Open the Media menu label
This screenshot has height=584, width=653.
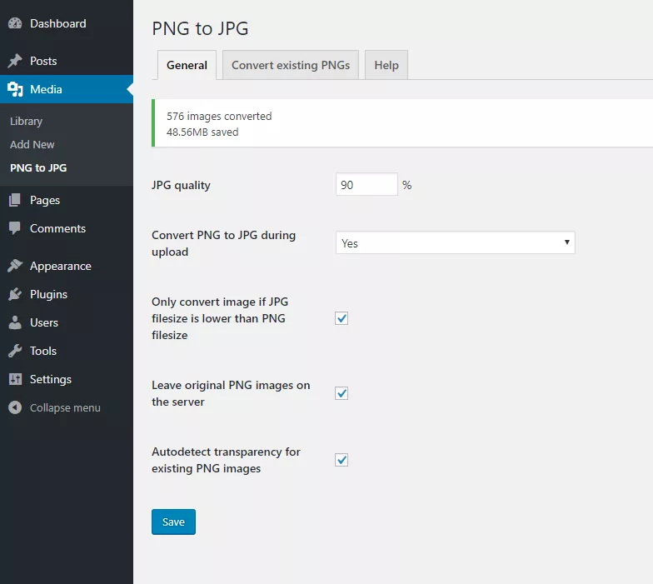46,89
